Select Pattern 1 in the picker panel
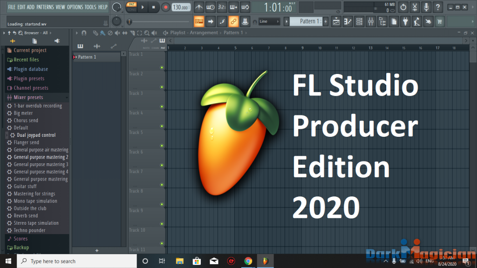The width and height of the screenshot is (477, 268). 96,57
